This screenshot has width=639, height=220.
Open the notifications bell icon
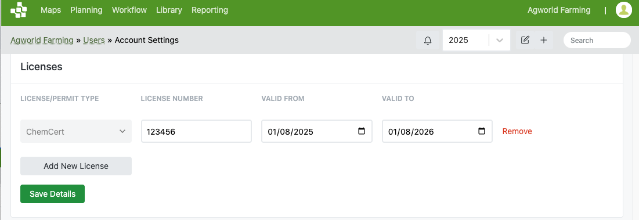coord(428,40)
